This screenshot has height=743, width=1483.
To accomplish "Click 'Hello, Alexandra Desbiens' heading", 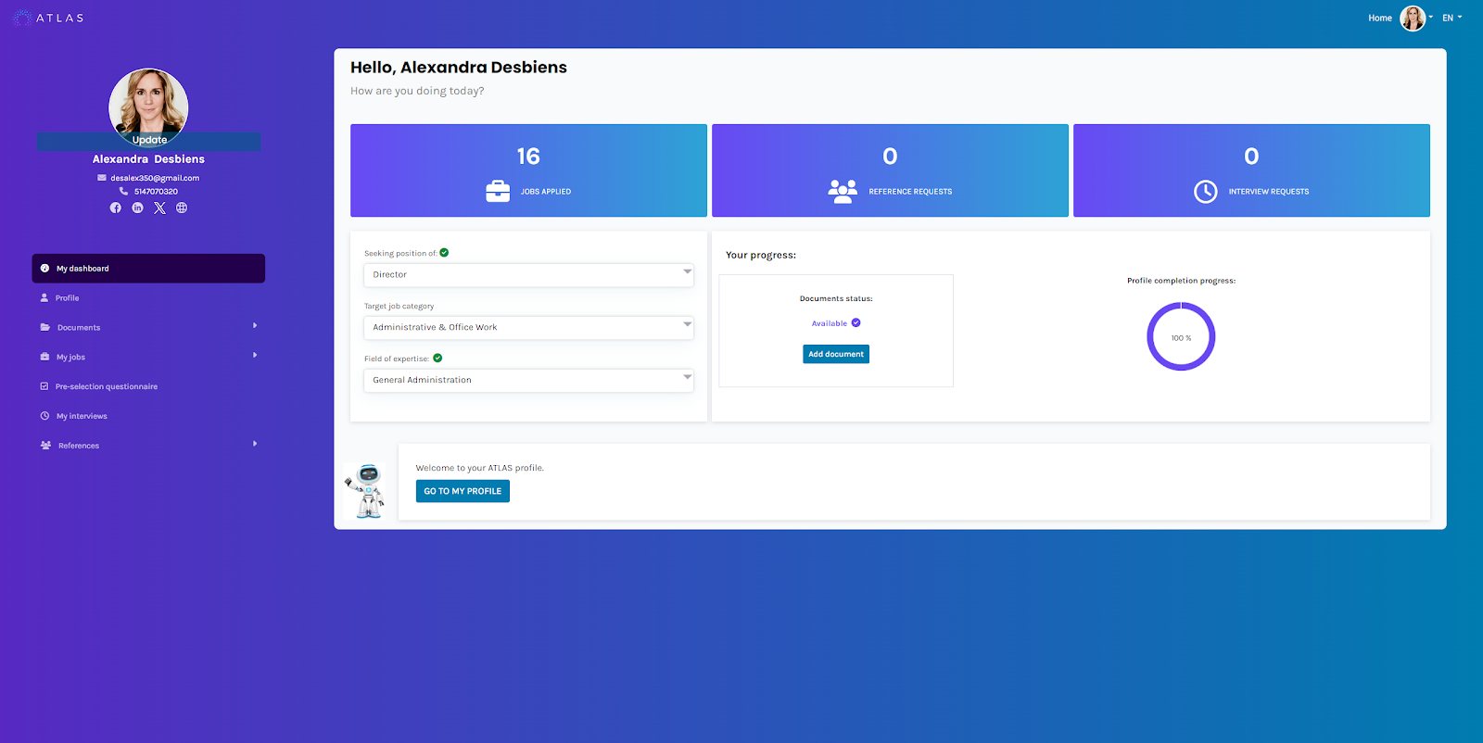I will pyautogui.click(x=459, y=68).
